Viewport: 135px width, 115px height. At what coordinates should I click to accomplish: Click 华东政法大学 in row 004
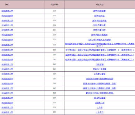(7, 25)
